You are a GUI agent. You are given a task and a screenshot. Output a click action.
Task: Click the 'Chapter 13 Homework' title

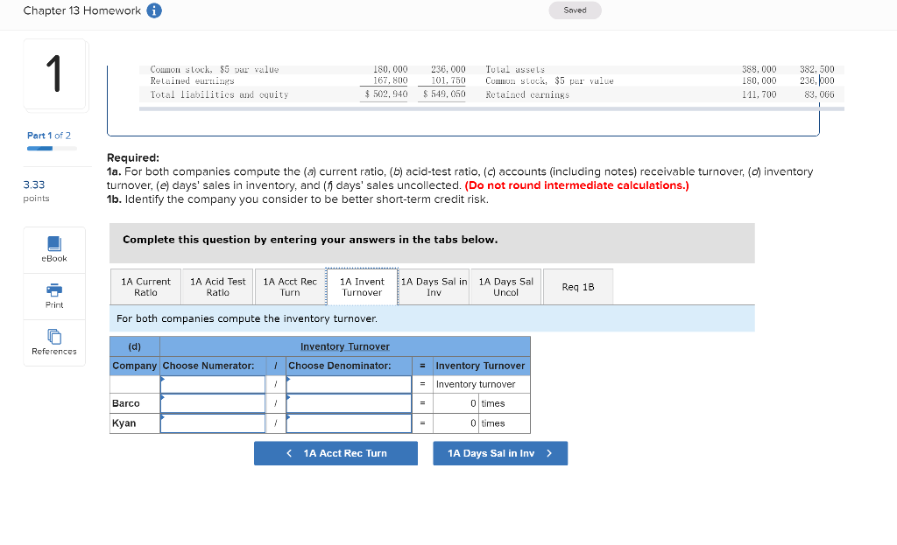[81, 10]
